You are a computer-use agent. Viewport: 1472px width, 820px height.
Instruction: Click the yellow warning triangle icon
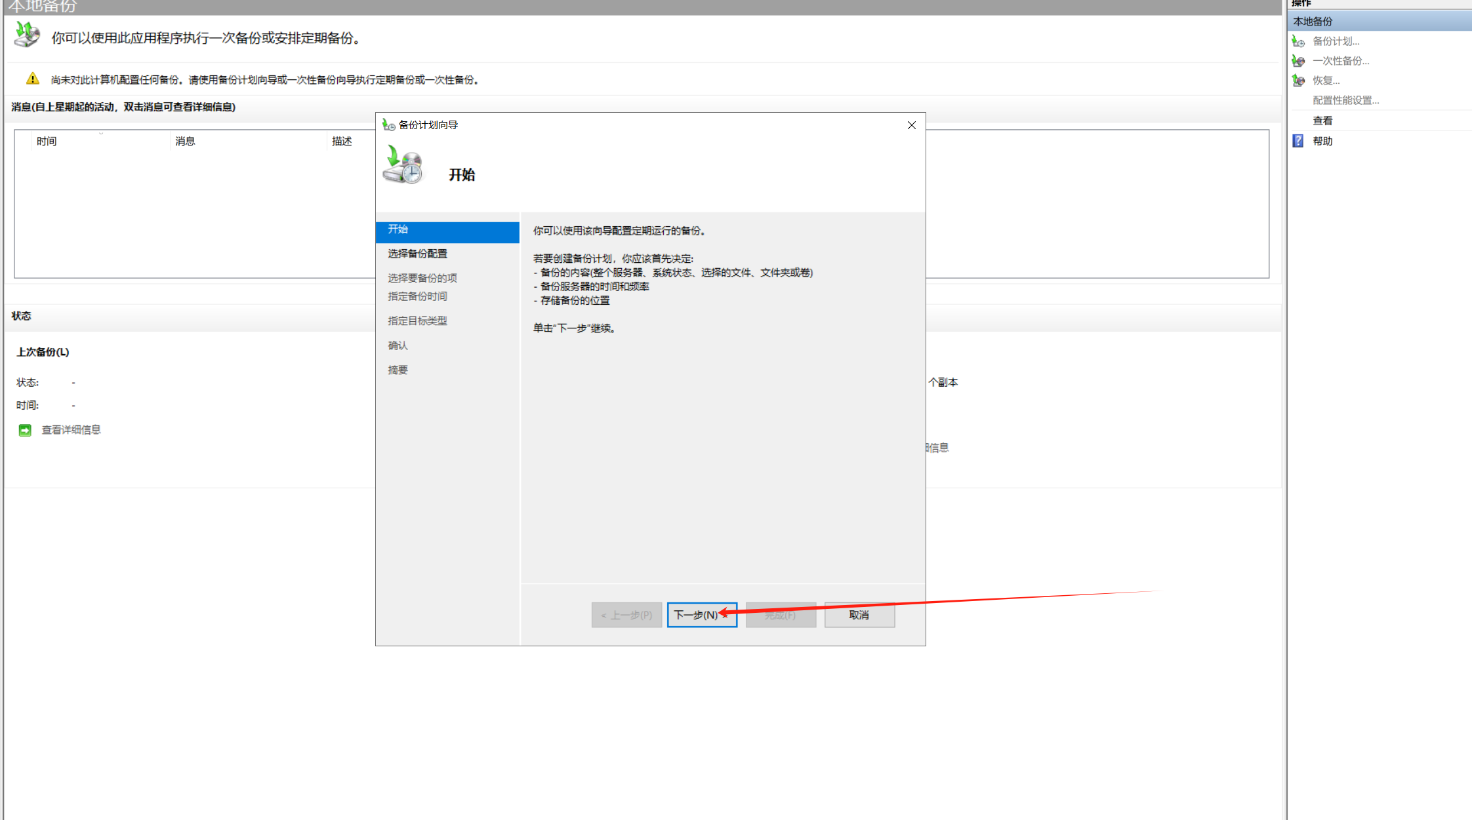point(33,79)
